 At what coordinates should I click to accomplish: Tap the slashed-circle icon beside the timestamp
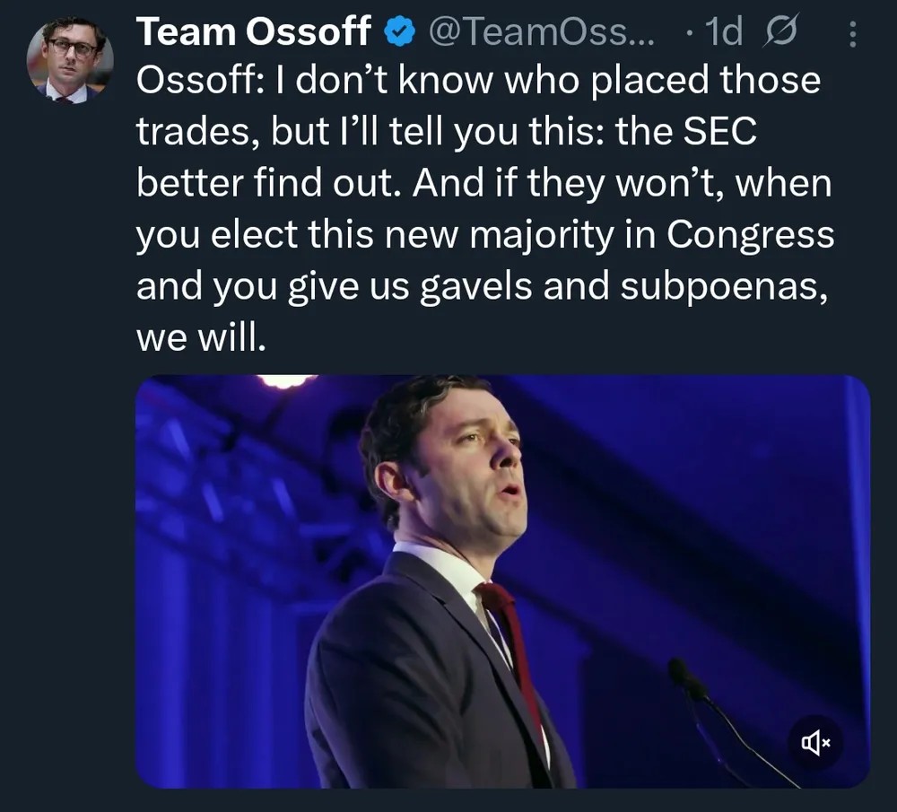click(x=779, y=31)
